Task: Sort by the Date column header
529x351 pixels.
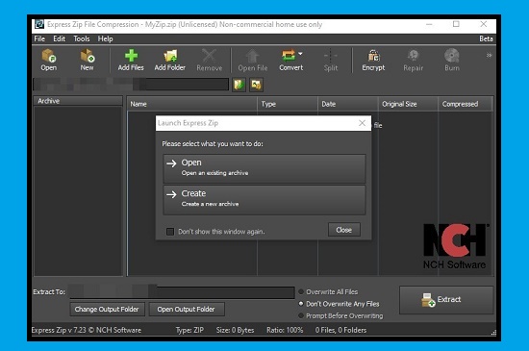Action: (x=348, y=104)
